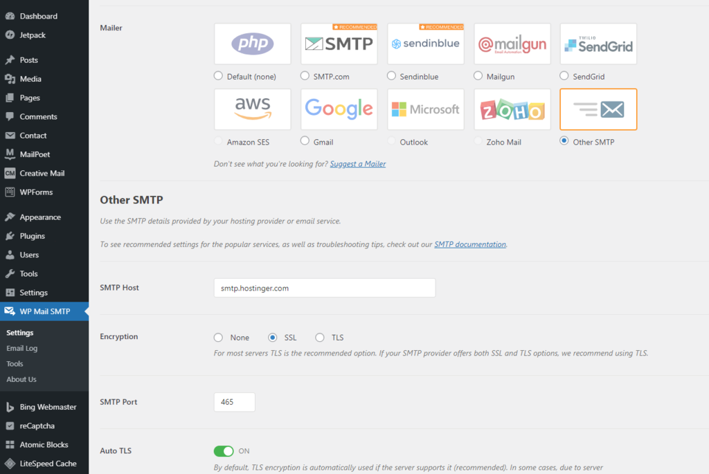This screenshot has height=474, width=709.
Task: Choose the Microsoft logo mailer card
Action: pyautogui.click(x=426, y=109)
